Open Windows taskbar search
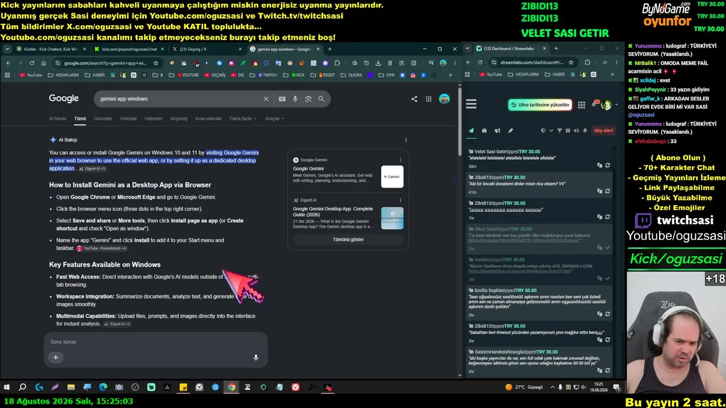The width and height of the screenshot is (726, 408). [23, 388]
